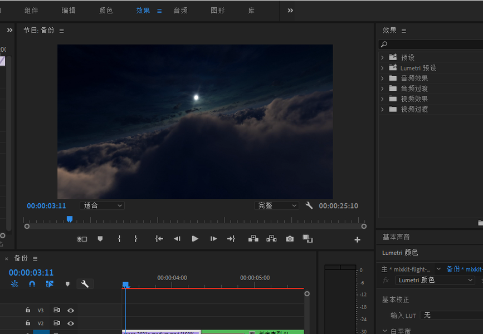483x334 pixels.
Task: Open the program monitor 节目: 备份 panel menu
Action: (x=62, y=31)
